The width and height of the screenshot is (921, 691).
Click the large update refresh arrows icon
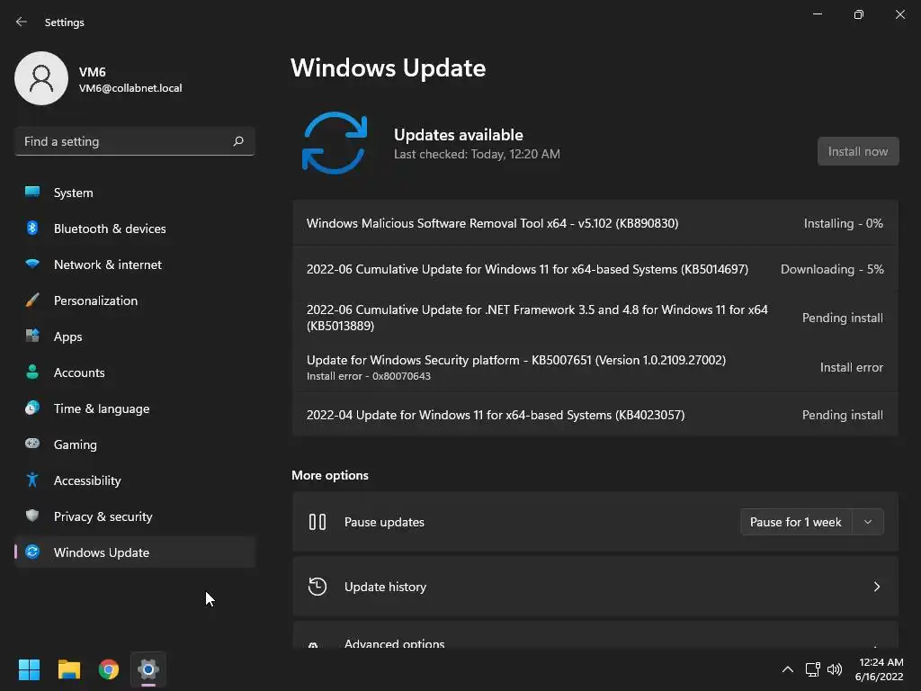[335, 143]
